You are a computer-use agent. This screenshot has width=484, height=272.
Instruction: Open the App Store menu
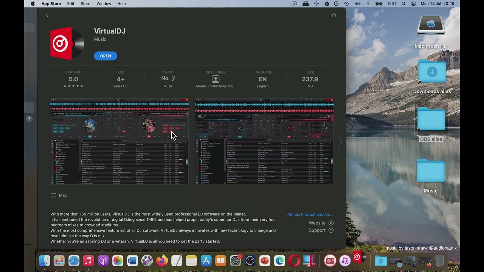51,3
